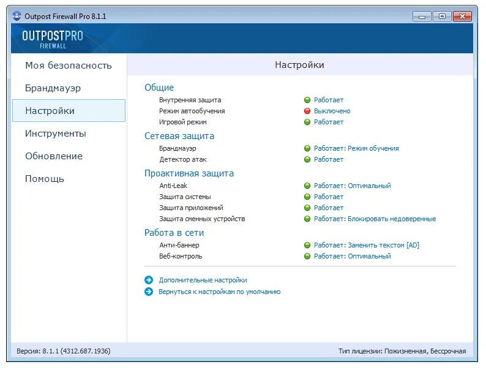The height and width of the screenshot is (370, 486).
Task: Open Моя безопасность section
Action: [69, 66]
